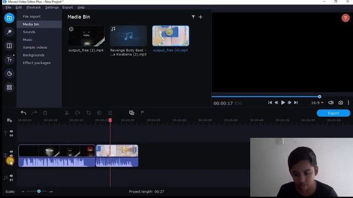Skip to the previous clip
Screen dimensions: 353x198
tap(270, 103)
